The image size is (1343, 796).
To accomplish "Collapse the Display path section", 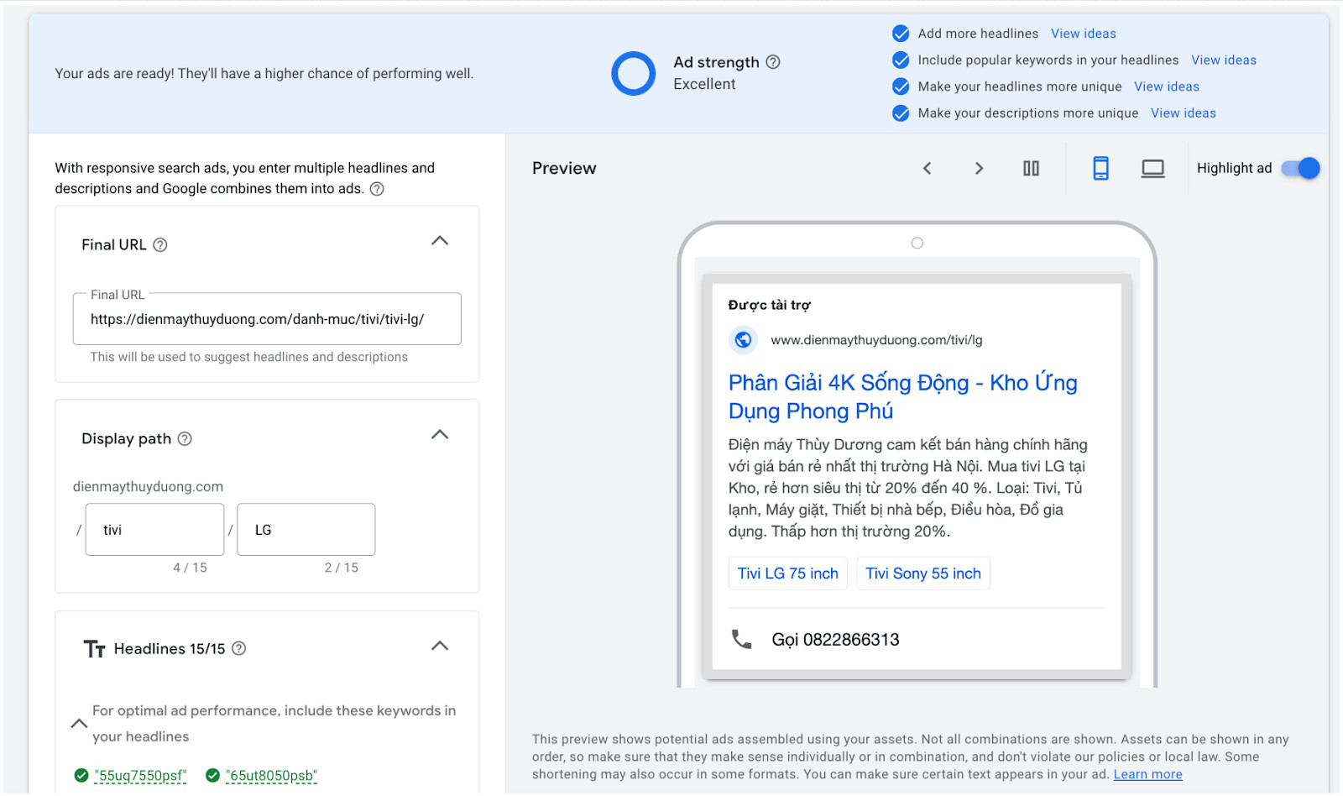I will pos(440,436).
